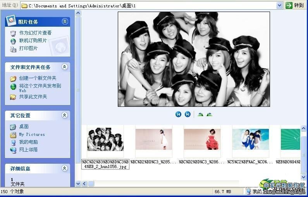Collapse the 详细信息 panel
Screen dimensions: 308x197
click(65, 168)
